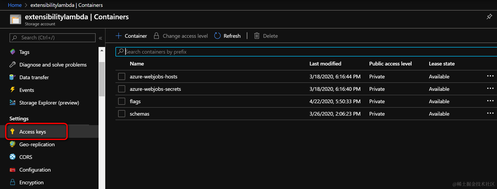
Task: Click the circular Refresh icon
Action: pos(217,36)
